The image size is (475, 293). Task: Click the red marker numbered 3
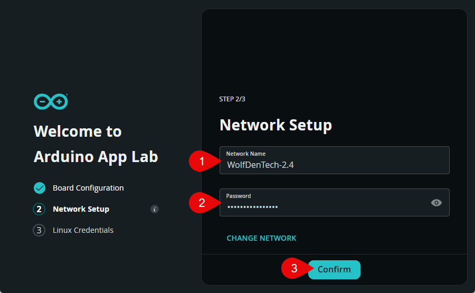point(293,269)
